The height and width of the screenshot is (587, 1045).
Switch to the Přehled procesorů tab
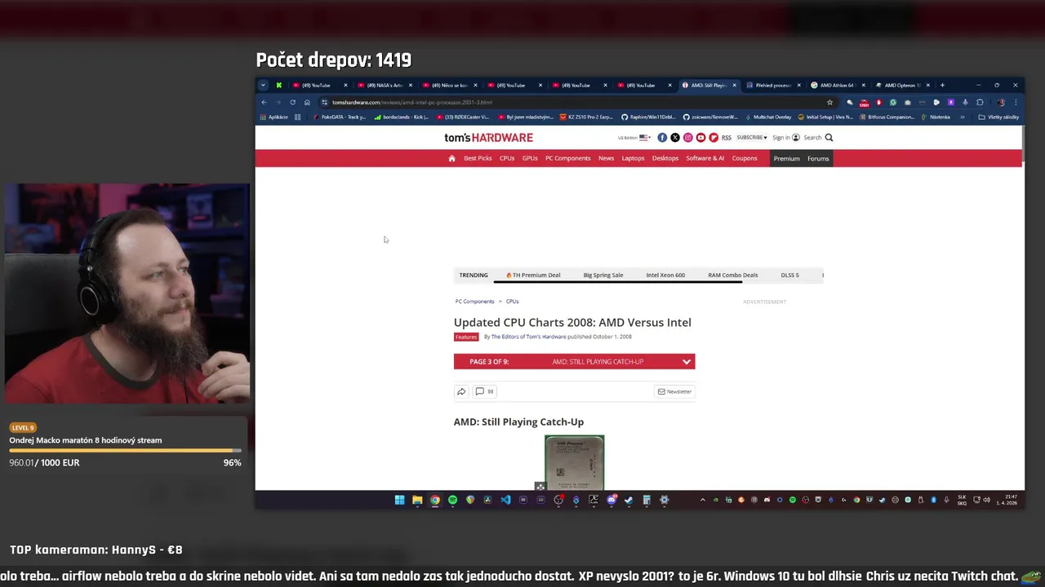(x=773, y=85)
